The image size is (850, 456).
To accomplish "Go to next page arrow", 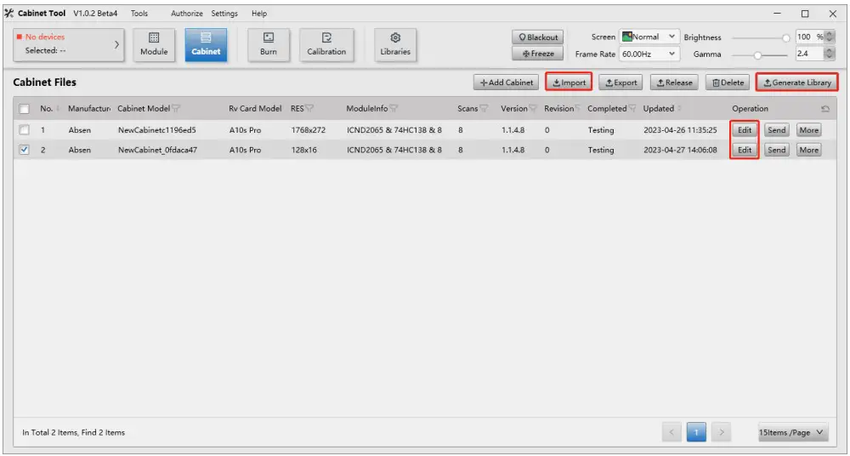I will point(721,433).
